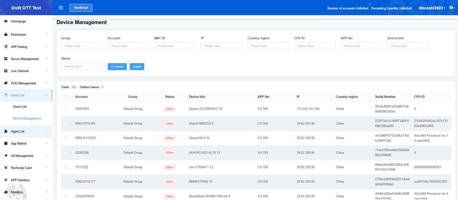
Task: Click the dianliang4 button in header
Action: 81,8
